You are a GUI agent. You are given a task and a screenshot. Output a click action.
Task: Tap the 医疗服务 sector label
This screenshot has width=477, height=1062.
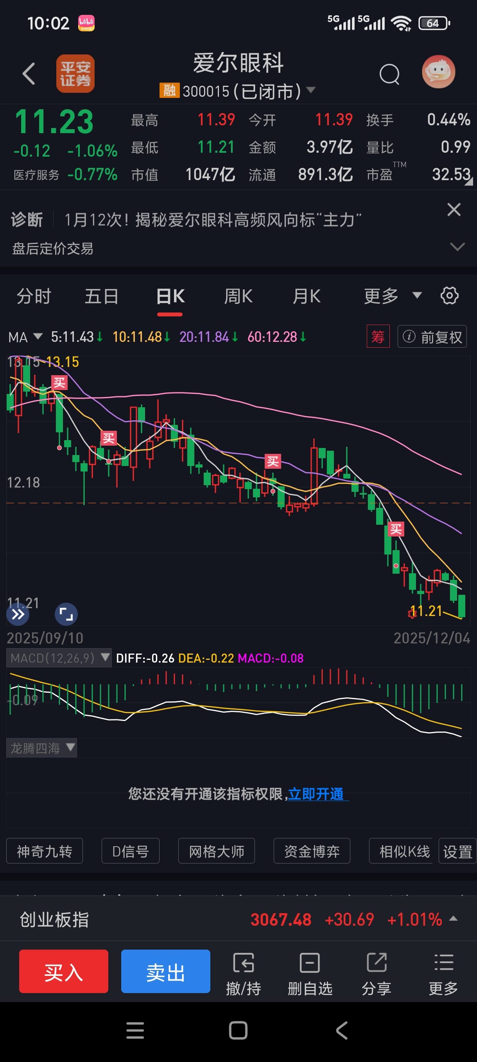[36, 175]
